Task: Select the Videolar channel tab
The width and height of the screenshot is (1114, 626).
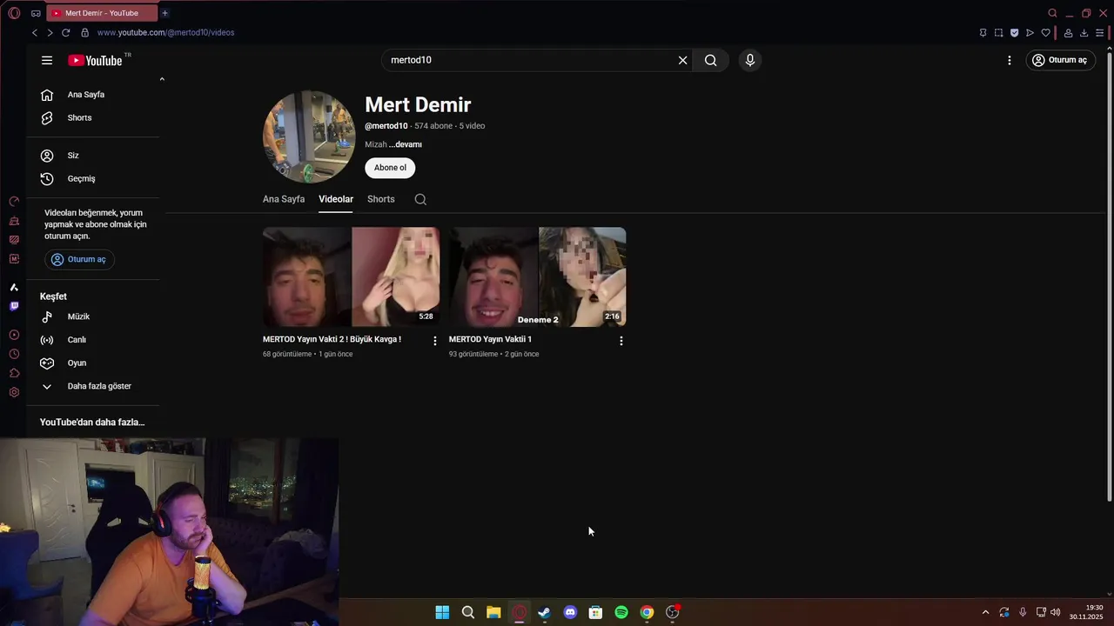Action: point(336,199)
